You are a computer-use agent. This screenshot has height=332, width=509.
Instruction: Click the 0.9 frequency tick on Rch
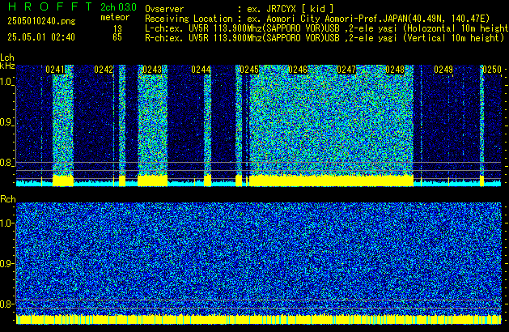pos(6,263)
